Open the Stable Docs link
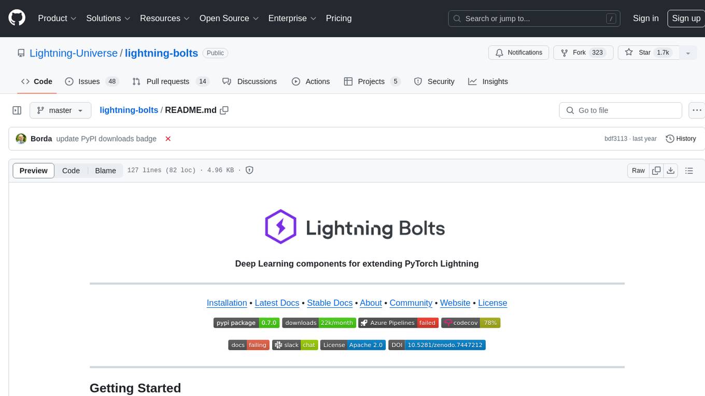 330,303
